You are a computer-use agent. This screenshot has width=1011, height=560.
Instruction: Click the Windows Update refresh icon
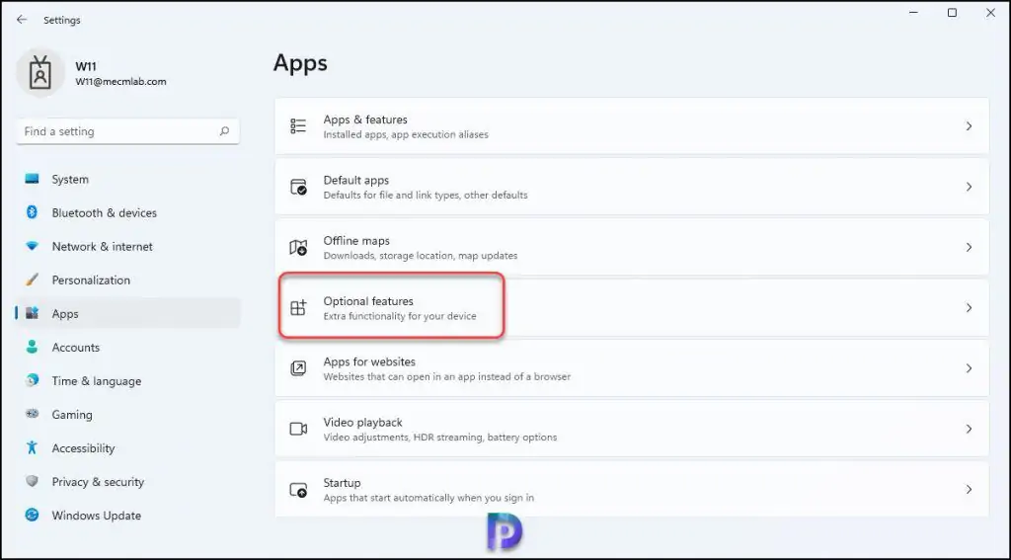tap(32, 515)
